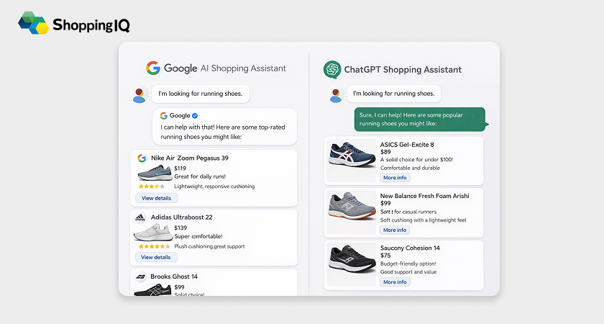The height and width of the screenshot is (324, 604).
Task: Click the New Balance shoe thumbnail
Action: coord(352,212)
